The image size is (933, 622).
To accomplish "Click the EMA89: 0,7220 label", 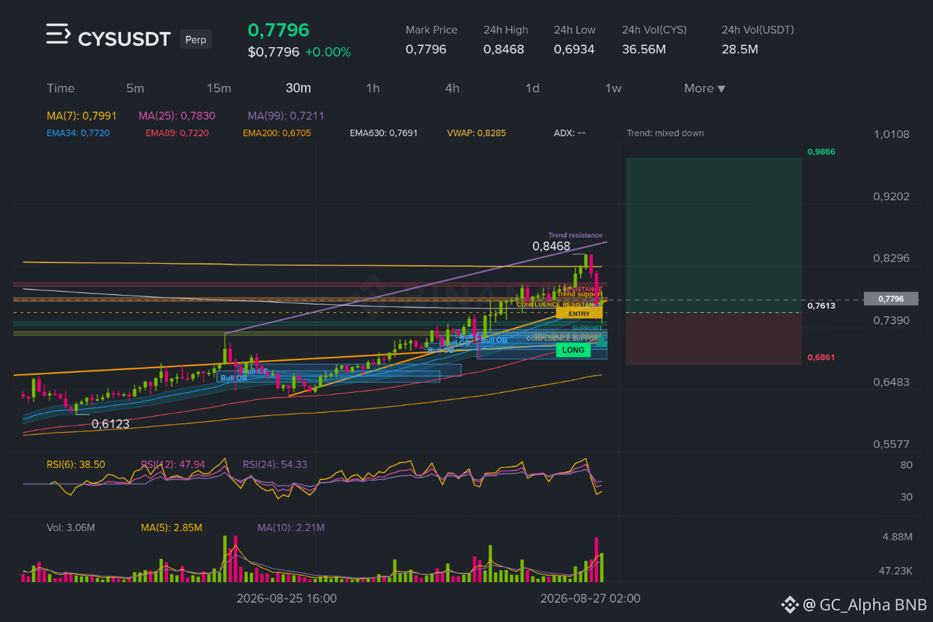I will coord(177,133).
